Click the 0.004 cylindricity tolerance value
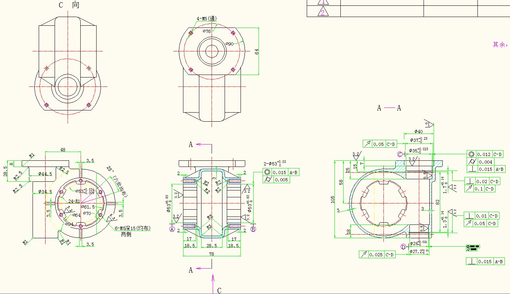510x294 pixels. (x=484, y=162)
